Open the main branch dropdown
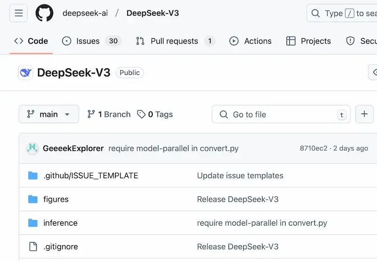The width and height of the screenshot is (377, 261). pos(49,114)
